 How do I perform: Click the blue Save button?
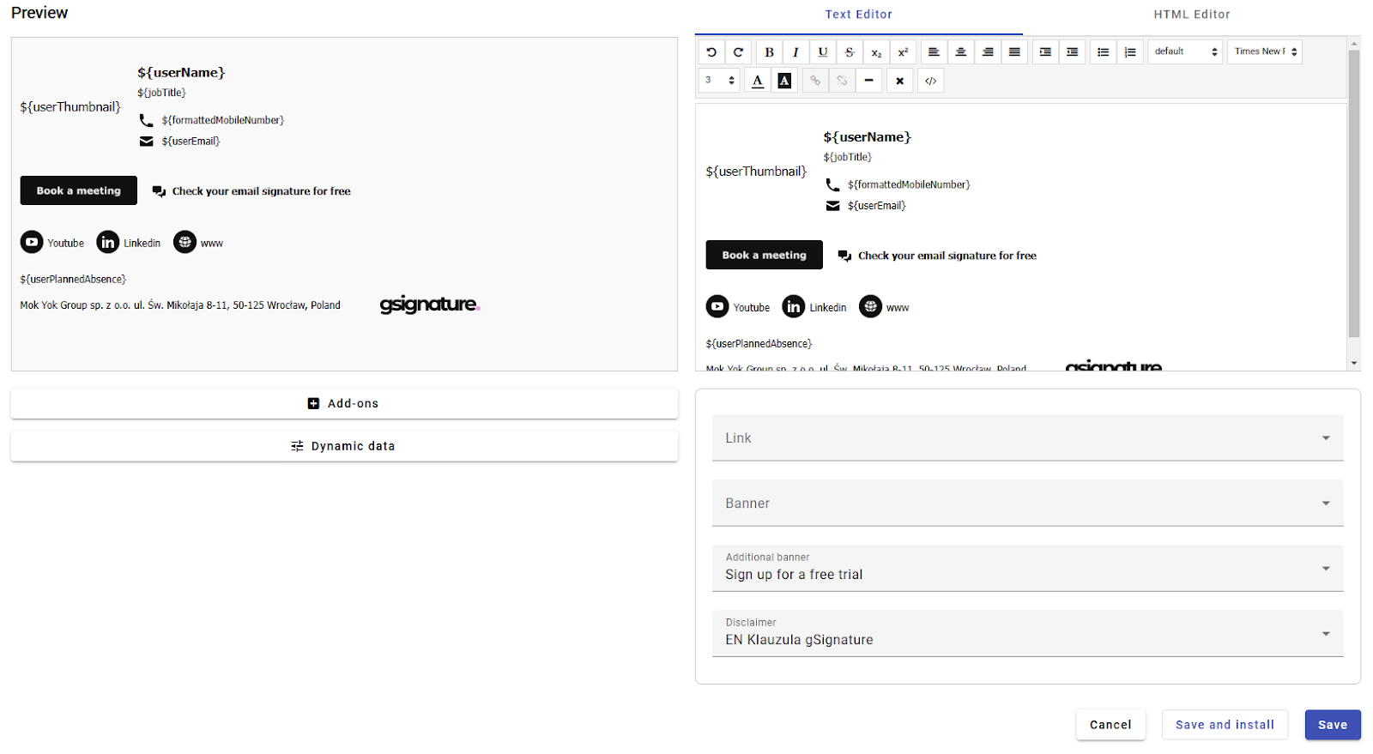1333,725
